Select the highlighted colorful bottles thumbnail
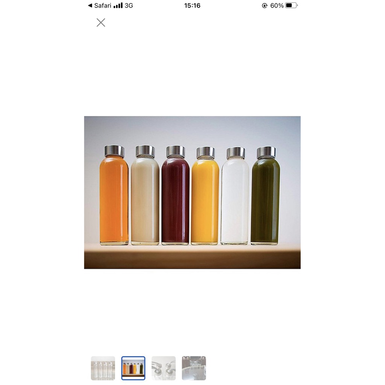This screenshot has height=385, width=385. click(x=133, y=368)
